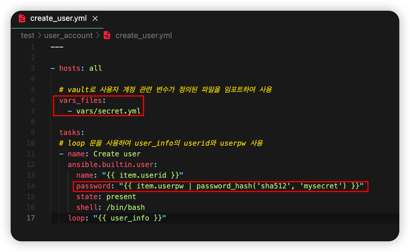Click the 'vars/secret.yml' entry
410x252 pixels.
tap(108, 111)
